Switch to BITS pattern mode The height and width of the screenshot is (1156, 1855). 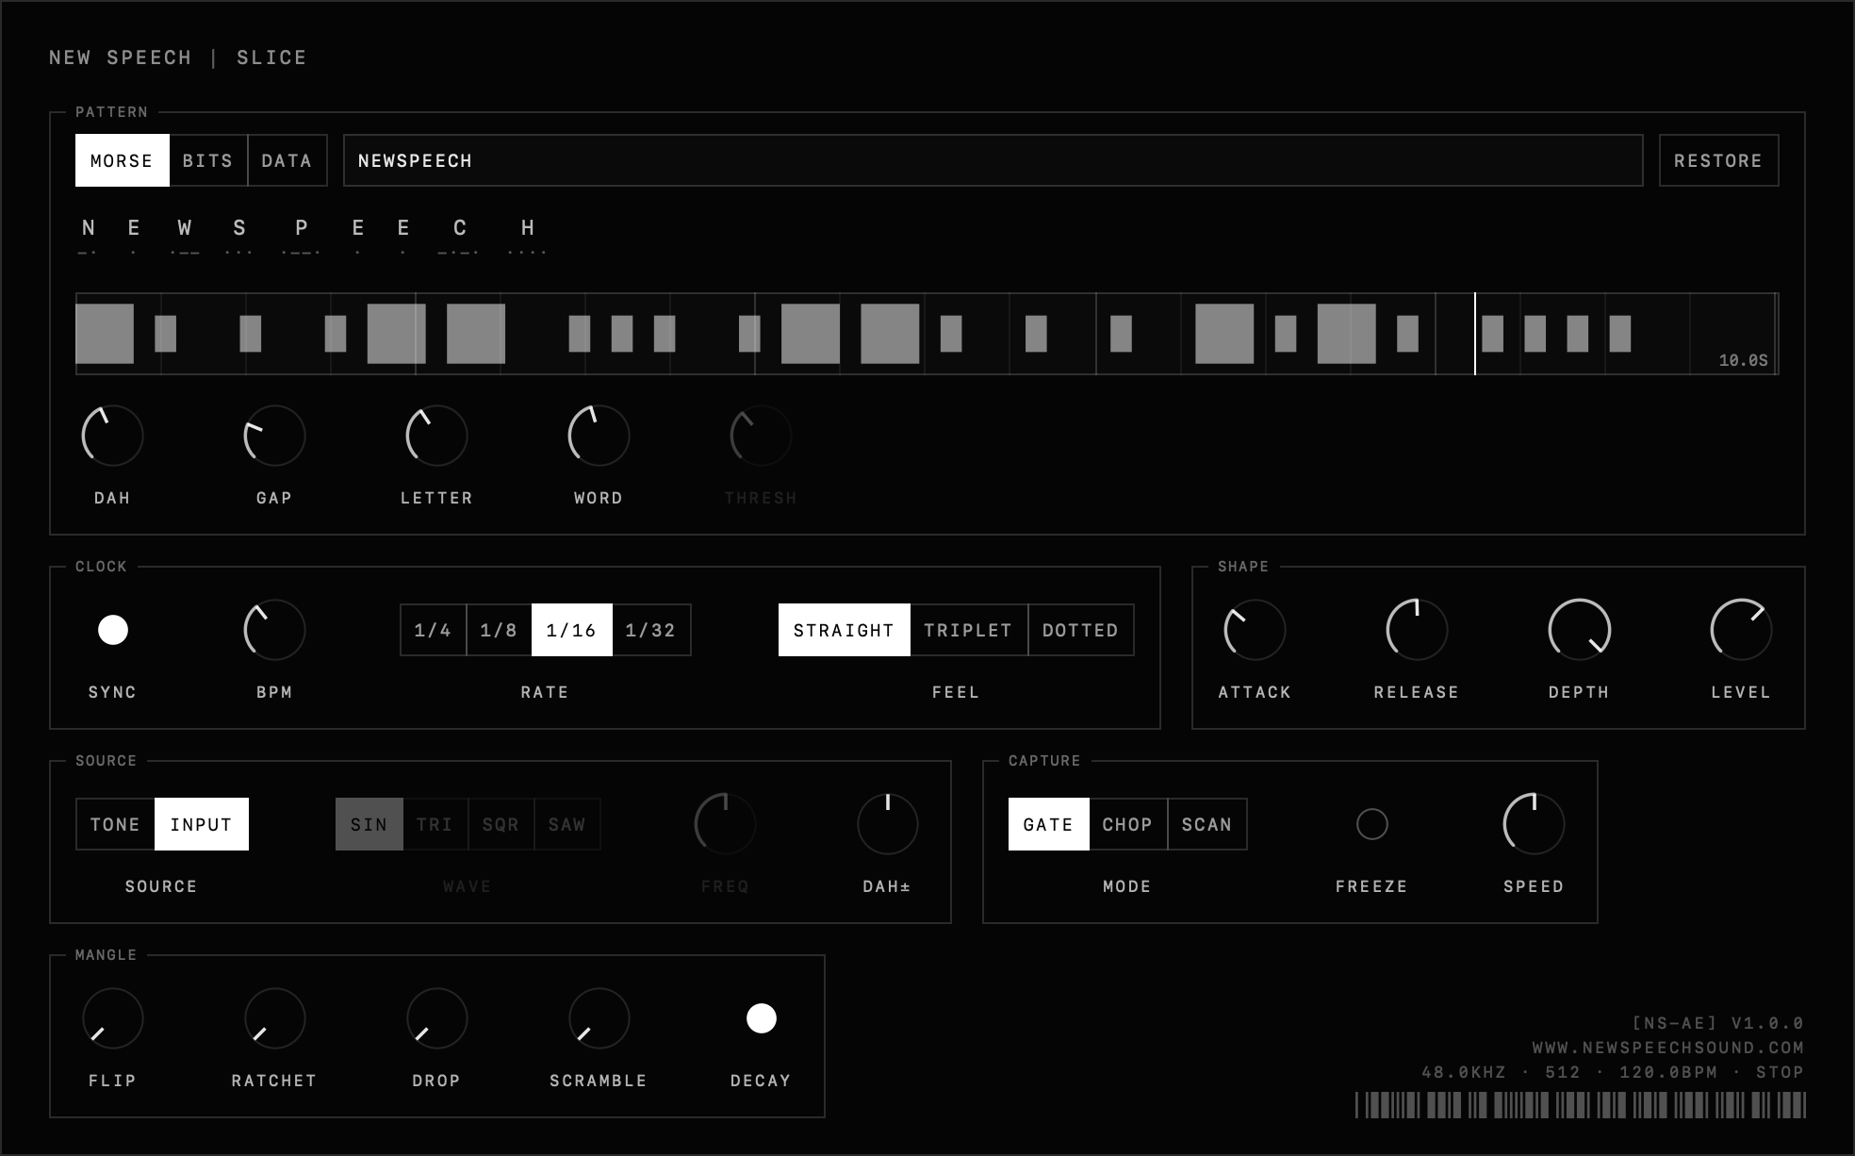click(x=208, y=160)
